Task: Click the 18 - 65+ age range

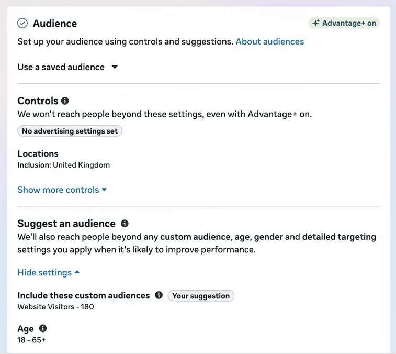Action: click(x=31, y=340)
